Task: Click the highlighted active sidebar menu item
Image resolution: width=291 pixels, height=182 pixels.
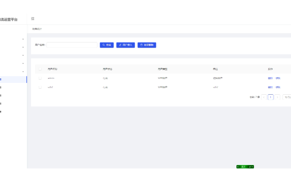Action: coord(12,79)
